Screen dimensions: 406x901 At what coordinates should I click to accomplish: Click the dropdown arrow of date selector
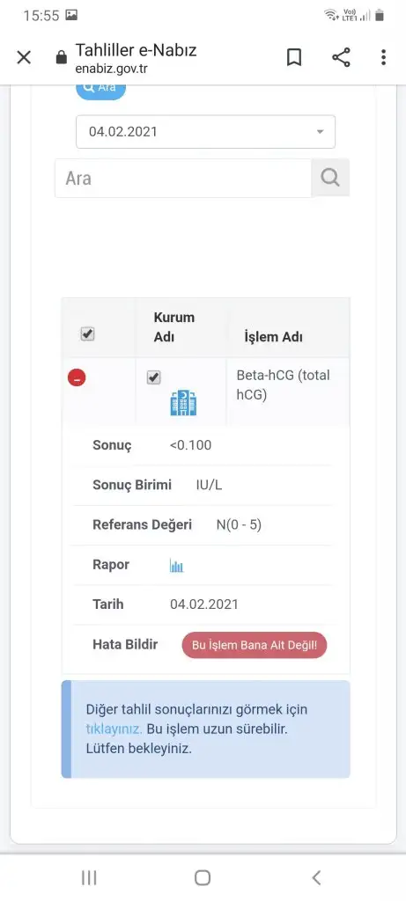321,132
